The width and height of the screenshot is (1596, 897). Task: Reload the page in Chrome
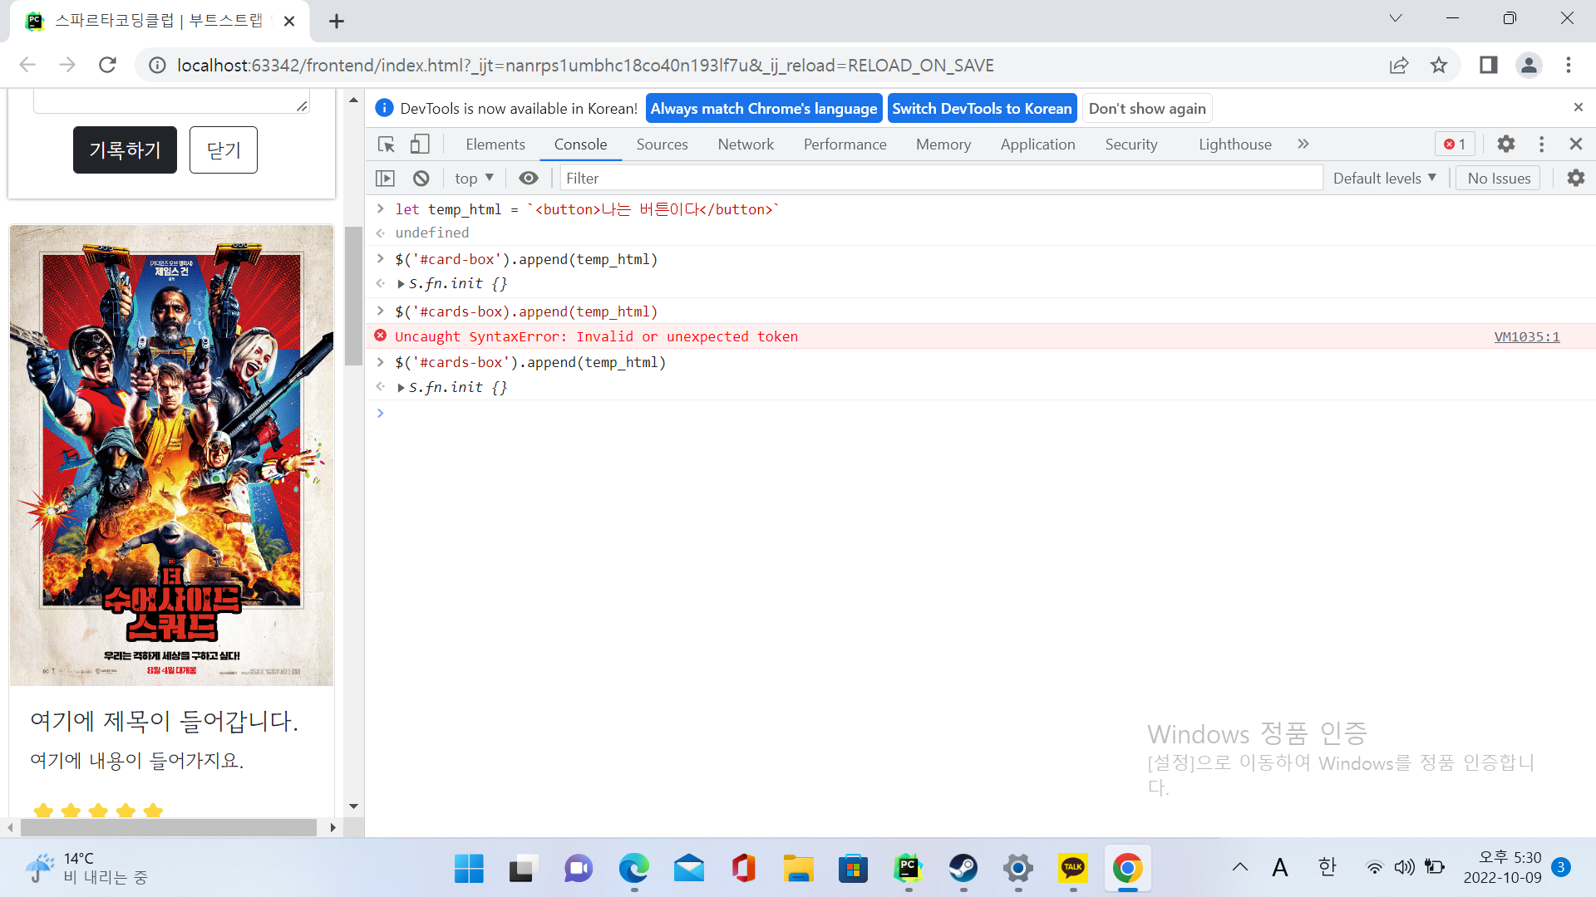click(107, 65)
